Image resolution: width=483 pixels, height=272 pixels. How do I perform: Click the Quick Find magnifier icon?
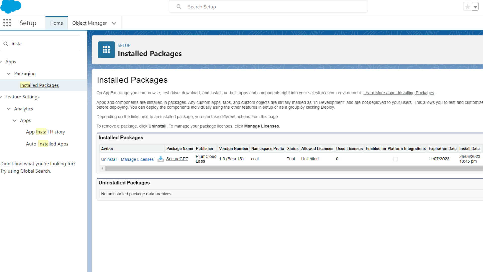6,44
